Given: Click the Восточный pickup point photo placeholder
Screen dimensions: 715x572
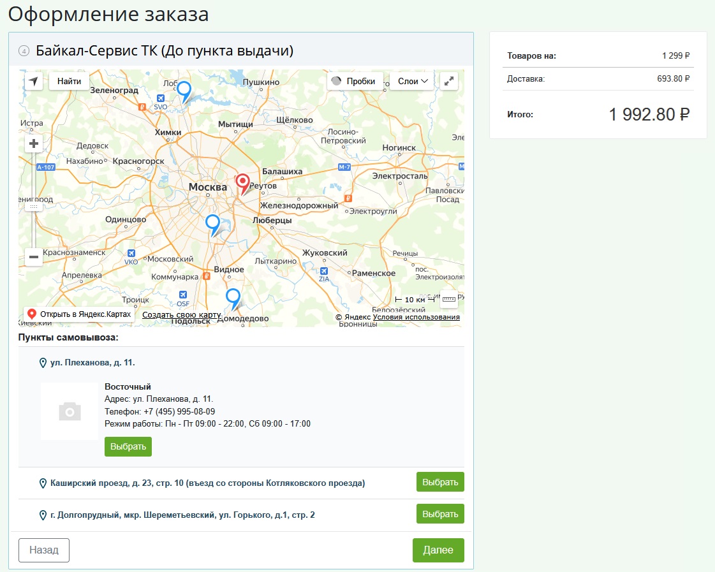Looking at the screenshot, I should [70, 411].
